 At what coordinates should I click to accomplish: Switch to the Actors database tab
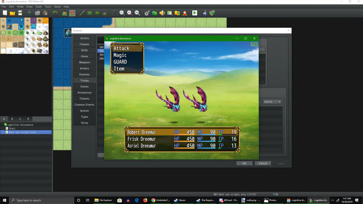pos(84,38)
